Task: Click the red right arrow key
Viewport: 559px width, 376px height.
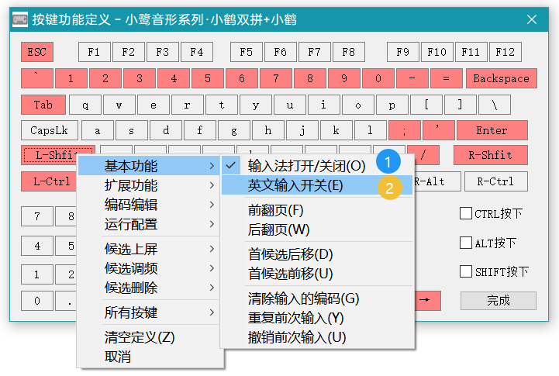Action: click(425, 300)
